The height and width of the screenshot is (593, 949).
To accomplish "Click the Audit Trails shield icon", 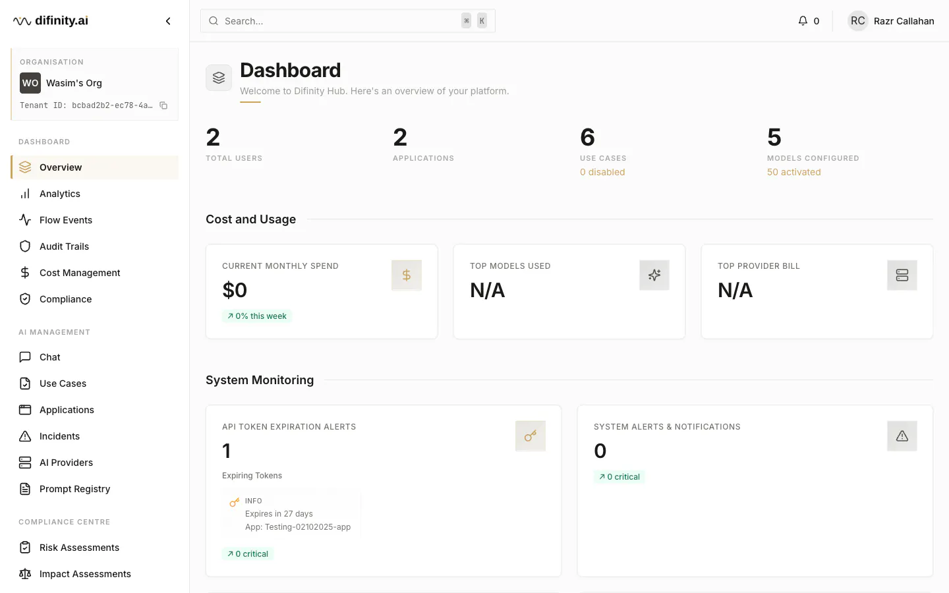I will coord(25,246).
